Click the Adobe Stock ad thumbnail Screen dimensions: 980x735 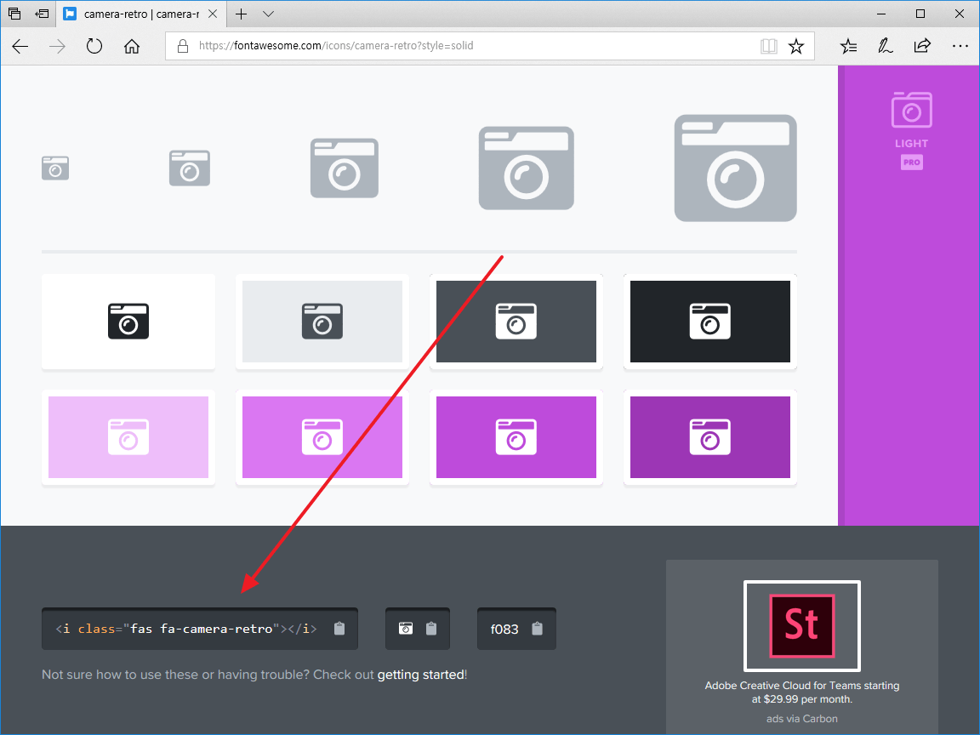point(801,626)
